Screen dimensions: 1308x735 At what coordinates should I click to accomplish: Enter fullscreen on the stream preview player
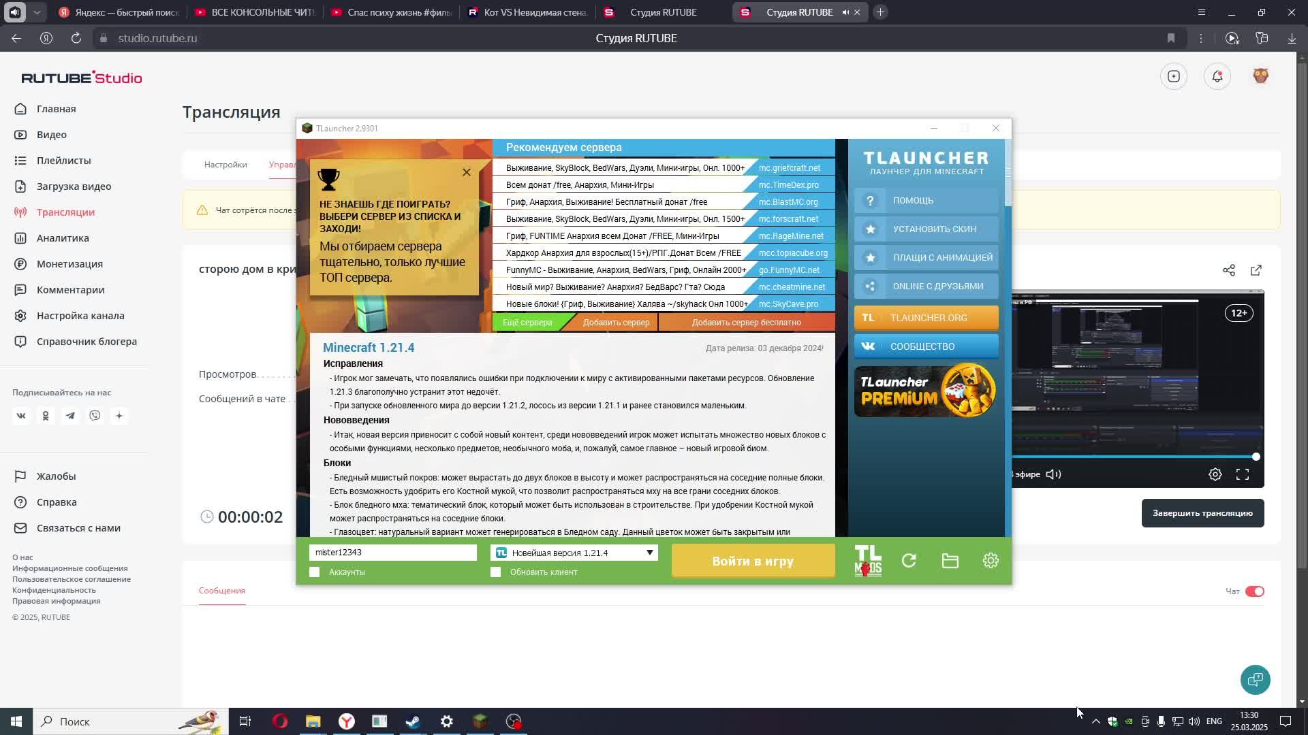(1243, 474)
